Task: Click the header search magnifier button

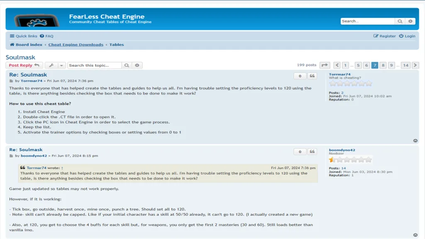Action: pyautogui.click(x=400, y=21)
